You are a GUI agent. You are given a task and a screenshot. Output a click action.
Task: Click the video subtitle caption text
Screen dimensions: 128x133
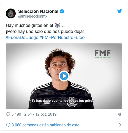62,101
